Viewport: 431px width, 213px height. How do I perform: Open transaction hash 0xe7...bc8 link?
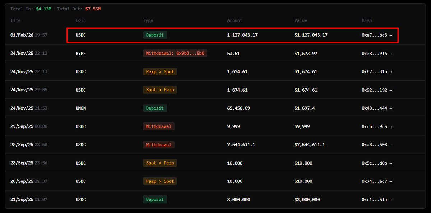pyautogui.click(x=377, y=35)
